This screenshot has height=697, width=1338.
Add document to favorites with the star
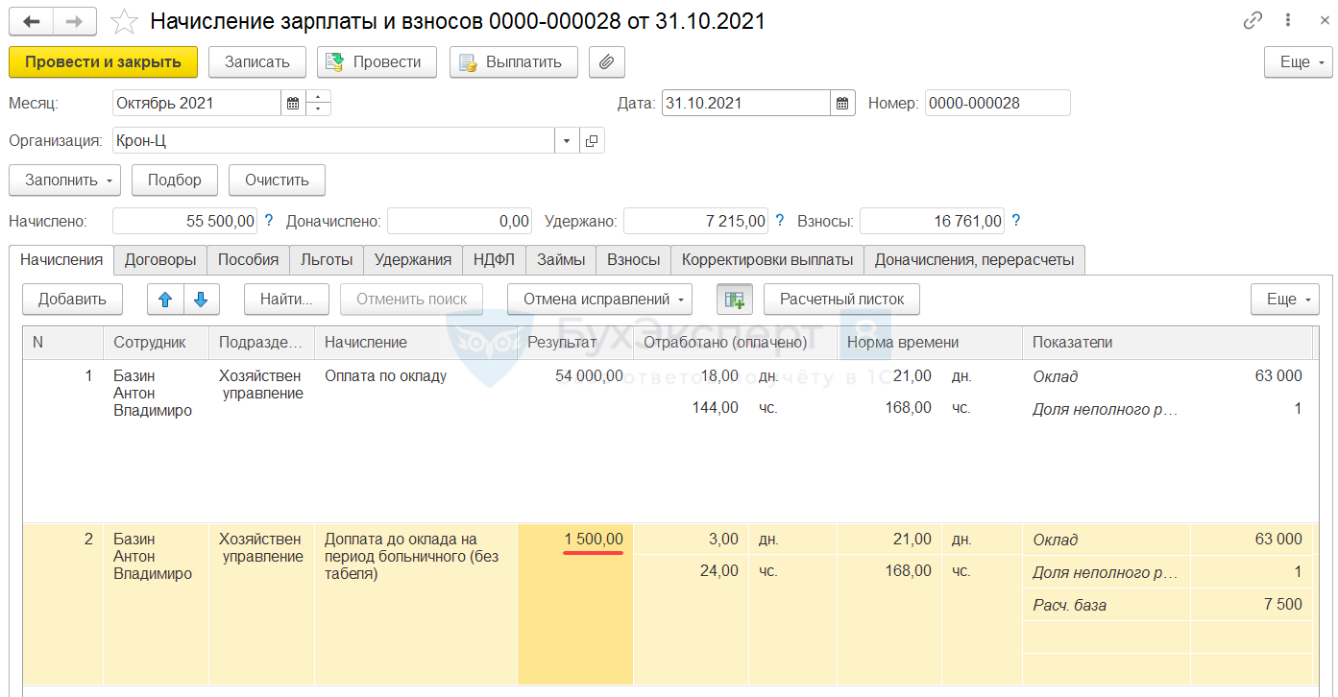125,20
